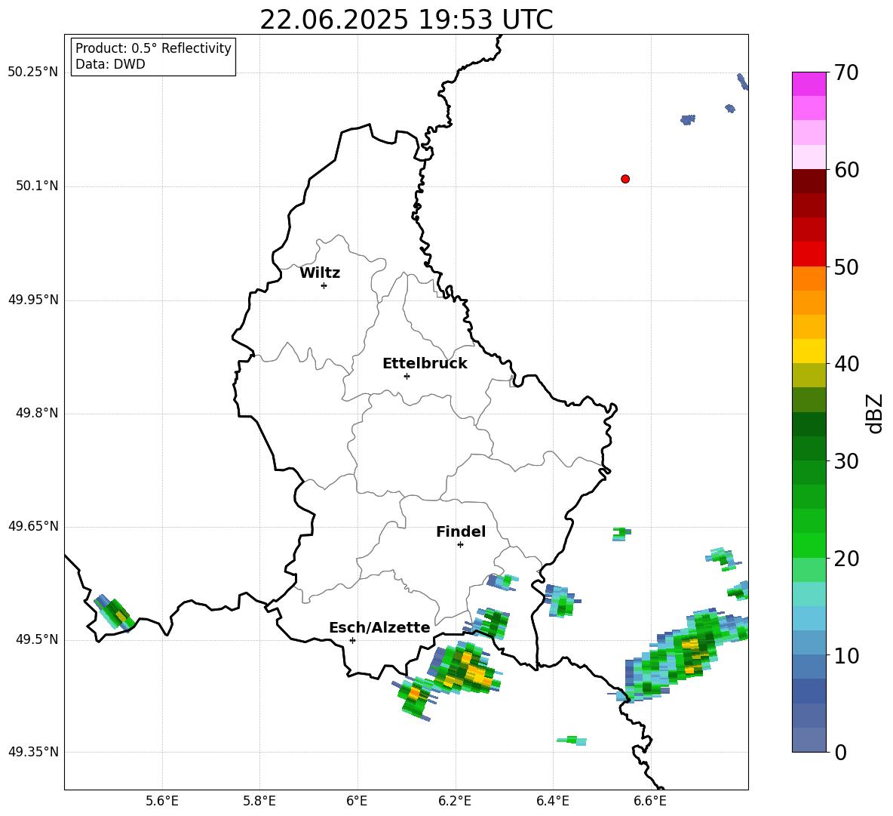Click the 49.65°N latitude label
Viewport: 893px width, 816px height.
tap(33, 525)
